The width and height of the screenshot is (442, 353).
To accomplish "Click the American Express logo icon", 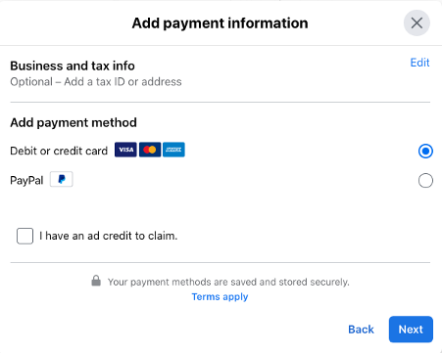I will (173, 150).
